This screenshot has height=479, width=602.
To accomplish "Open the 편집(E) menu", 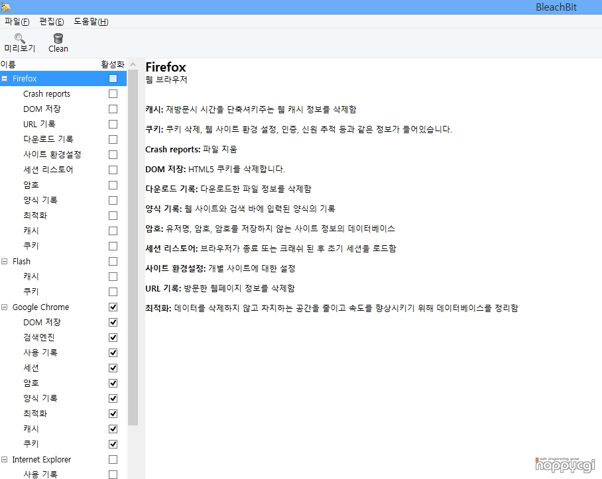I will click(x=52, y=22).
